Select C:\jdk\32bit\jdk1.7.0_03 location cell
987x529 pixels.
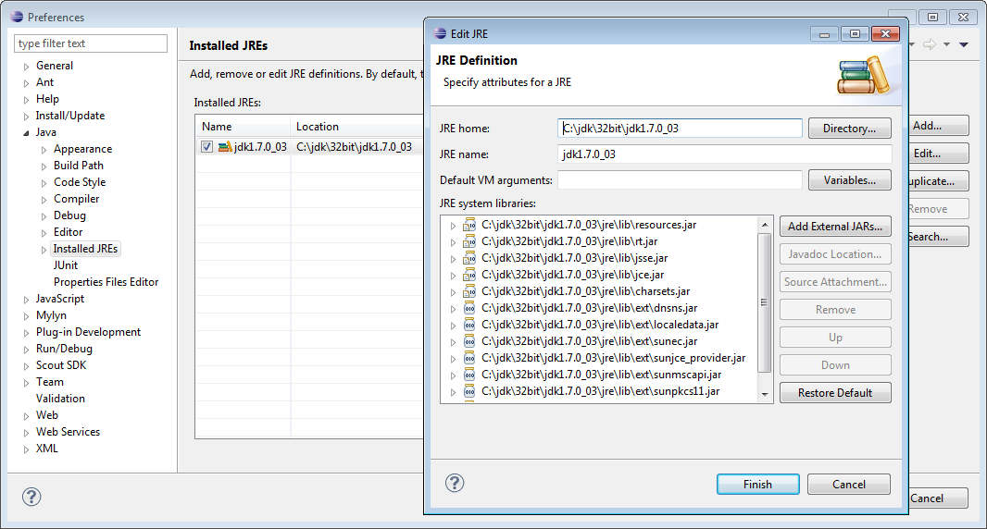pos(354,146)
